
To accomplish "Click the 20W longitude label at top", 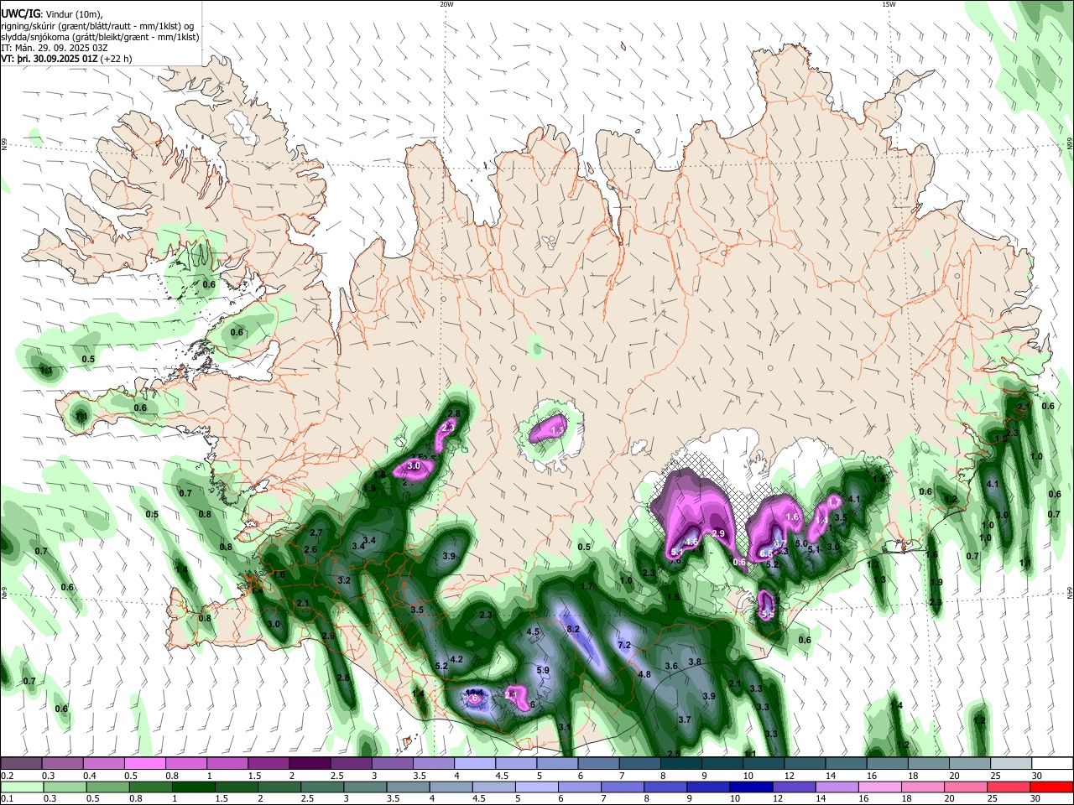I will click(x=446, y=4).
